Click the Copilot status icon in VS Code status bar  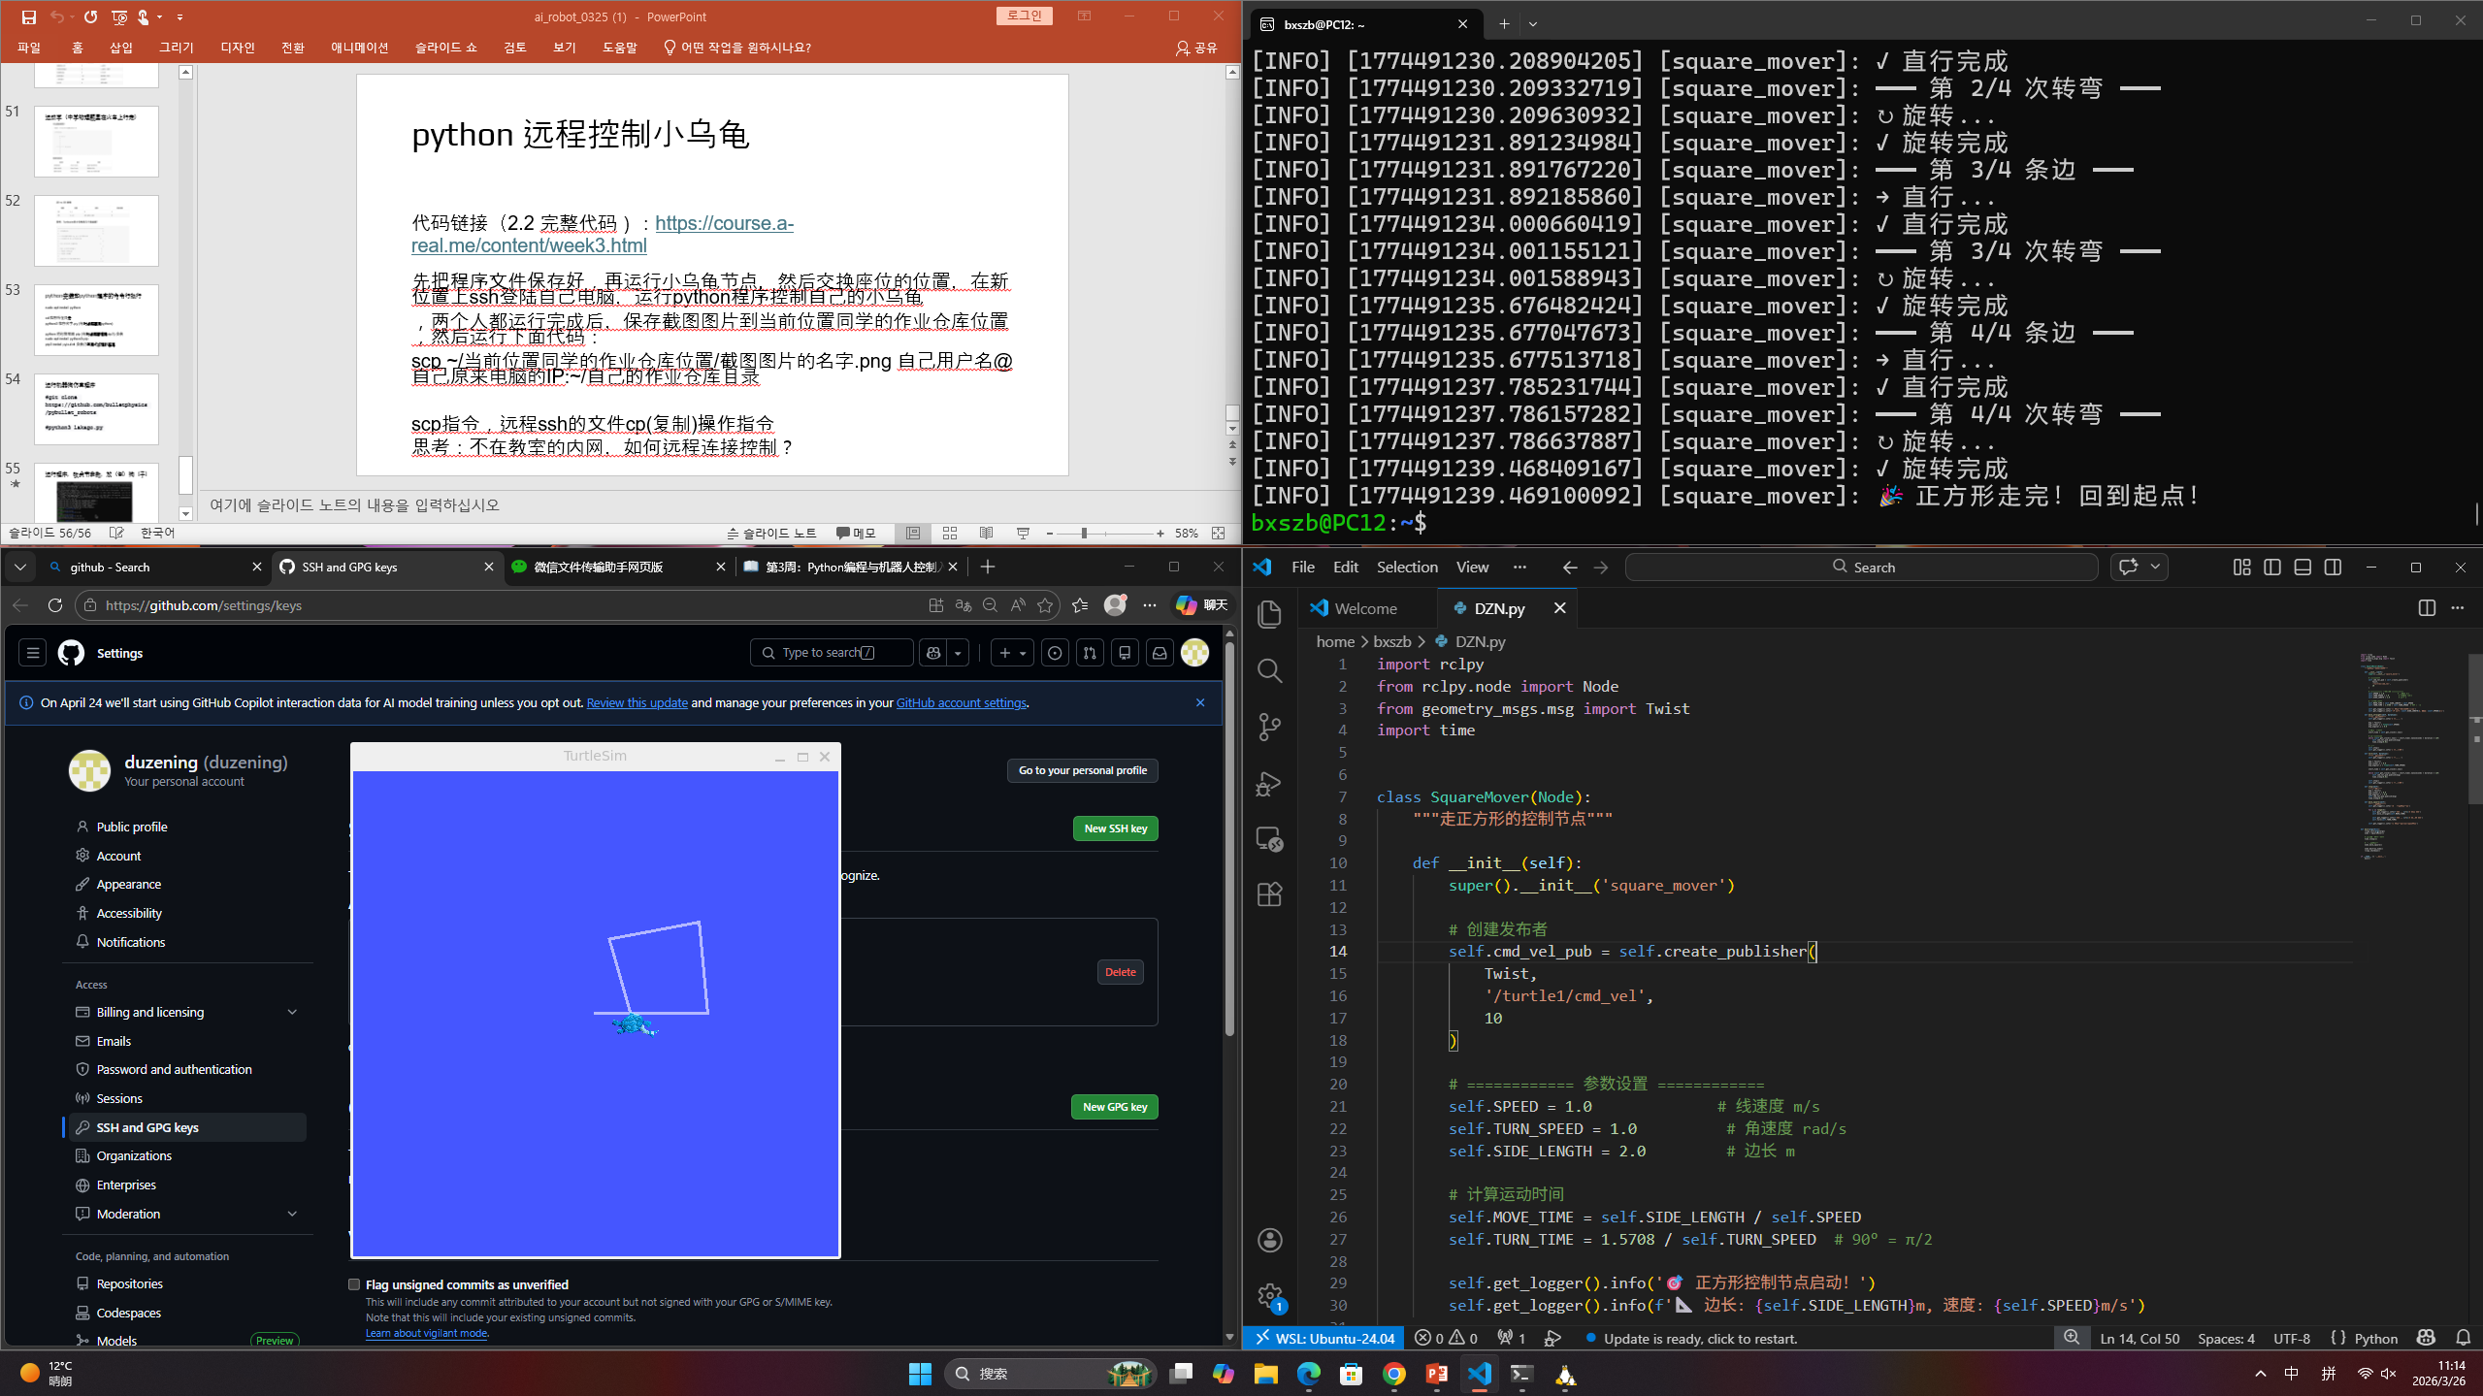coord(2426,1338)
